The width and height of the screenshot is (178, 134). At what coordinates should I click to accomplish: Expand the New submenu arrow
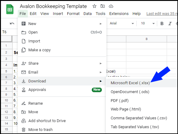(x=101, y=24)
